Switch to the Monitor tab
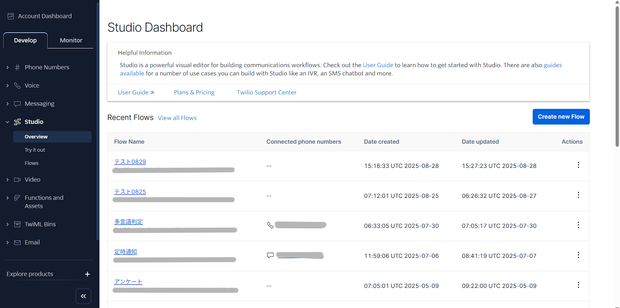The height and width of the screenshot is (308, 620). [71, 40]
